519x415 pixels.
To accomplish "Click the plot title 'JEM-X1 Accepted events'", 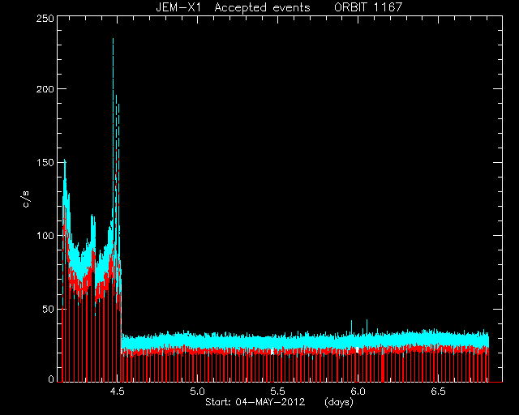I will tap(233, 7).
